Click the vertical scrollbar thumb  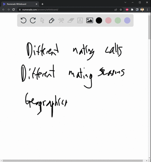(149, 27)
